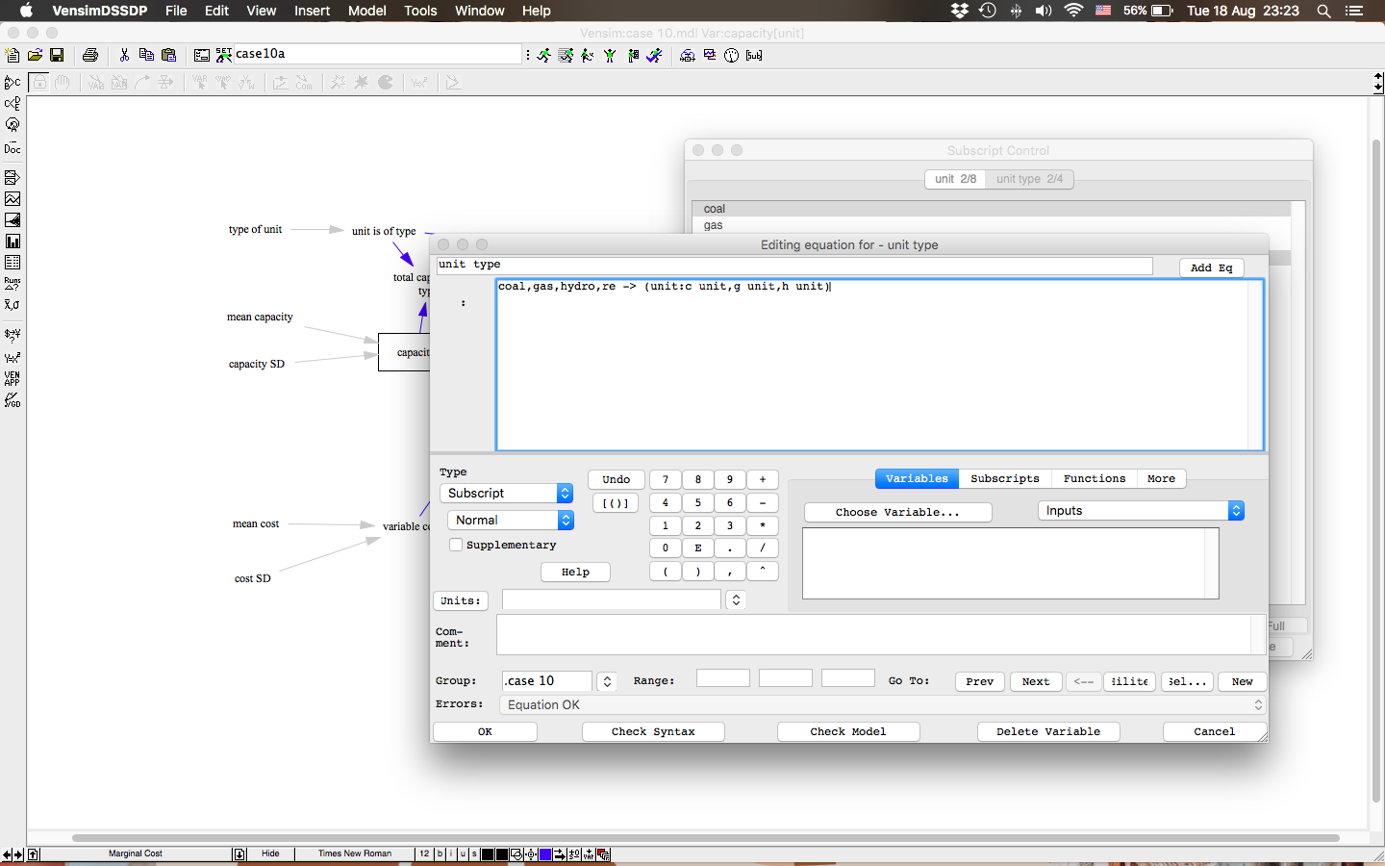Click the Check Model button
The height and width of the screenshot is (866, 1385).
[x=848, y=731]
